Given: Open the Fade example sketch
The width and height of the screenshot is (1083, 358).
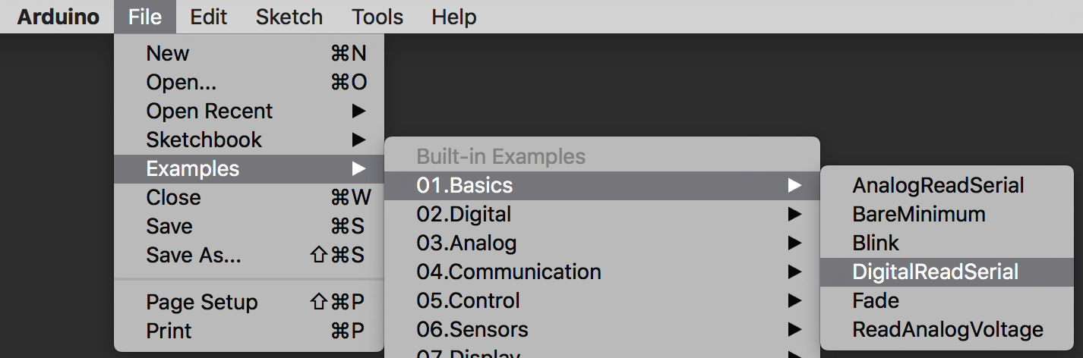Looking at the screenshot, I should (876, 301).
